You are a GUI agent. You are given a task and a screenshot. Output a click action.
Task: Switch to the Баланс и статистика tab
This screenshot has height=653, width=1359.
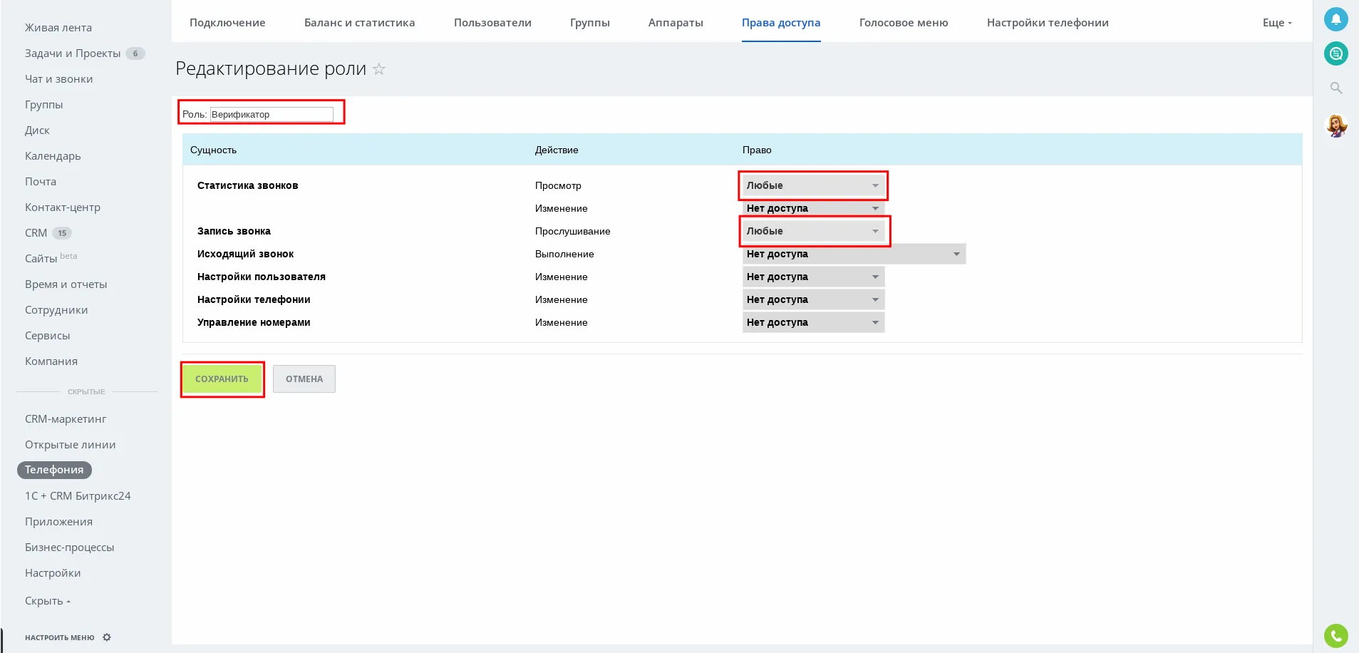point(359,23)
